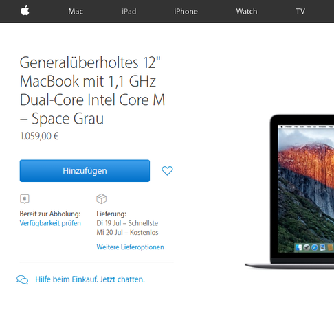Open the Mac menu item
The height and width of the screenshot is (309, 334).
(76, 11)
